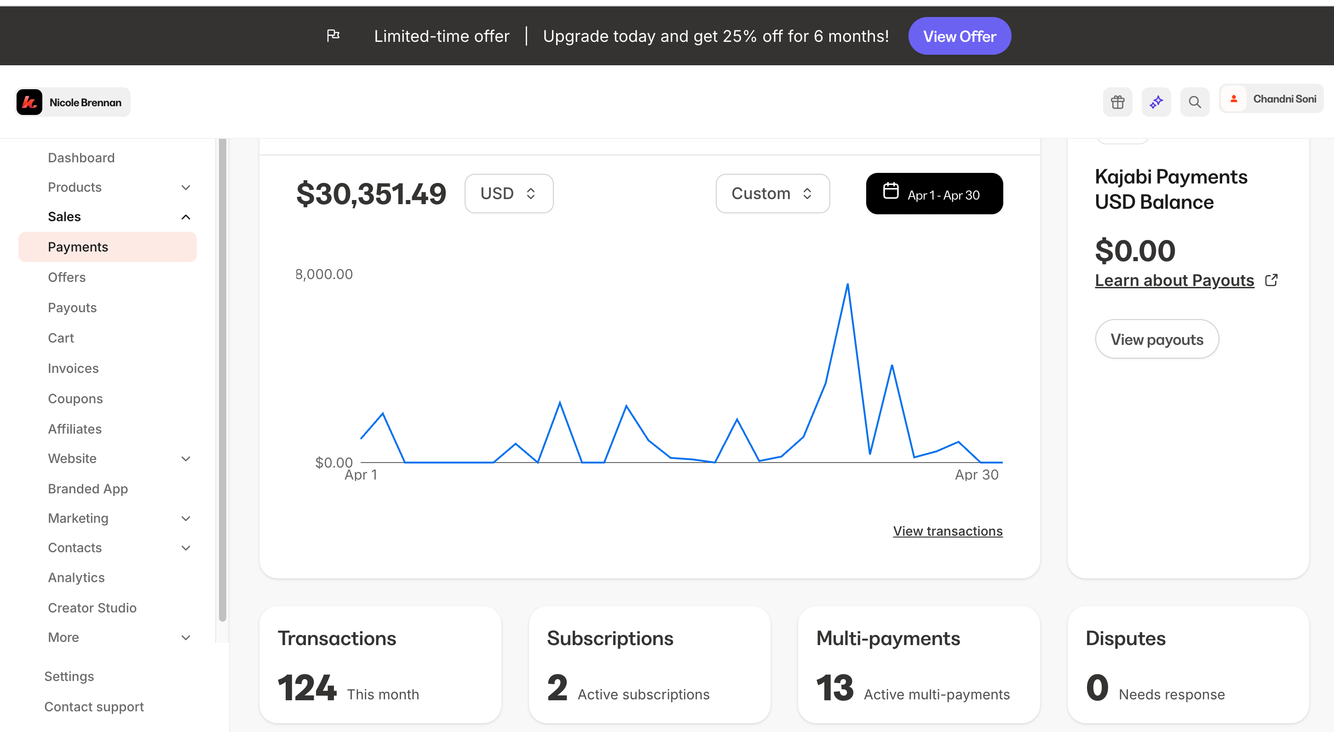Collapse the Sales section chevron

pyautogui.click(x=186, y=217)
